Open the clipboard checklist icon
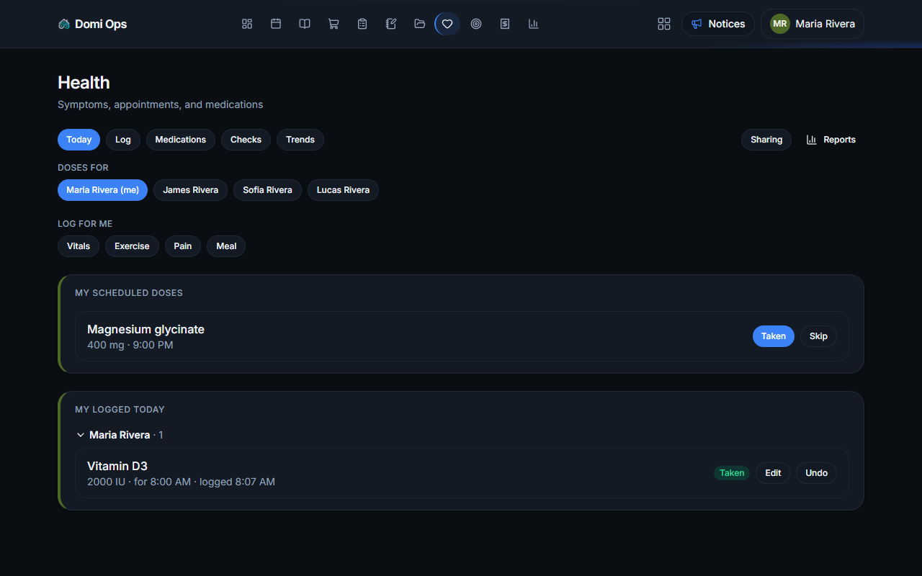Screen dimensions: 922x576 point(362,24)
